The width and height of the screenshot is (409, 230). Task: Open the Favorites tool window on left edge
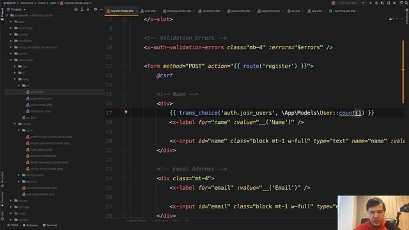coord(3,199)
